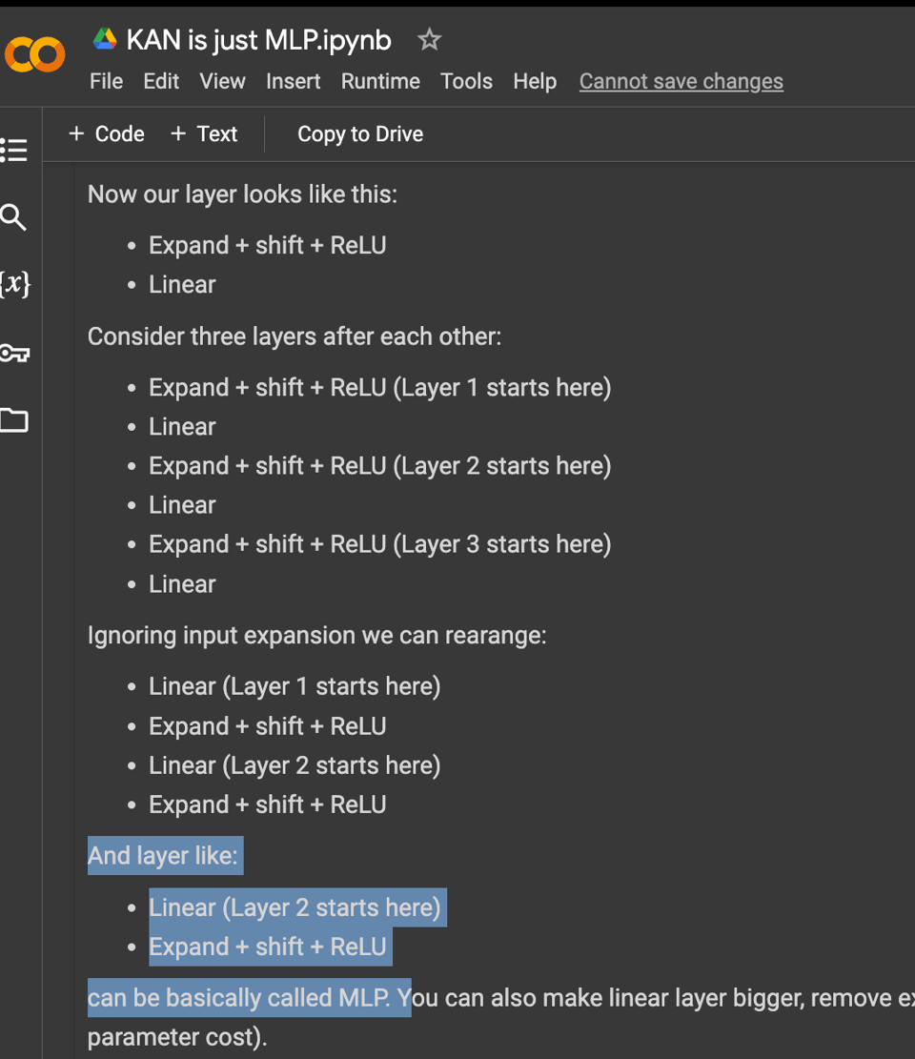915x1059 pixels.
Task: Click the notebook title KAN is just MLP.ipynb
Action: click(258, 40)
